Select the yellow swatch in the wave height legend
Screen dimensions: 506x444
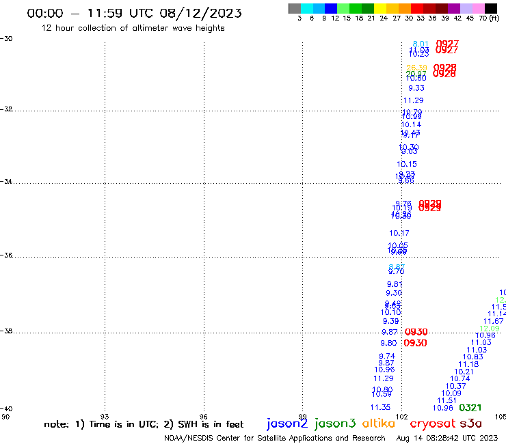click(x=380, y=8)
